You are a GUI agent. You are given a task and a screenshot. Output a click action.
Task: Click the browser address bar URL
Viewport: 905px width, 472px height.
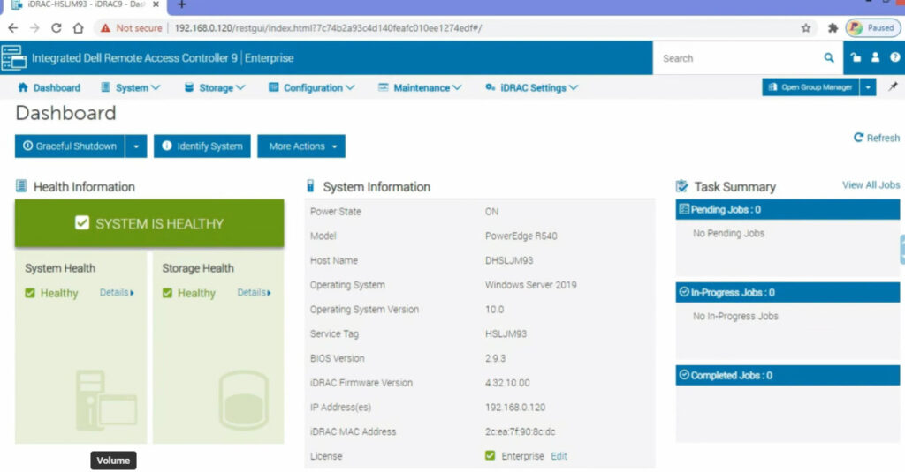328,27
